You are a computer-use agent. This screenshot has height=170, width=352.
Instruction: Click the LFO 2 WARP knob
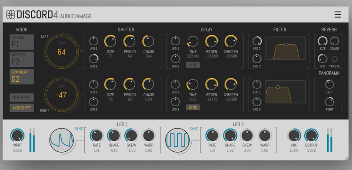pyautogui.click(x=265, y=136)
